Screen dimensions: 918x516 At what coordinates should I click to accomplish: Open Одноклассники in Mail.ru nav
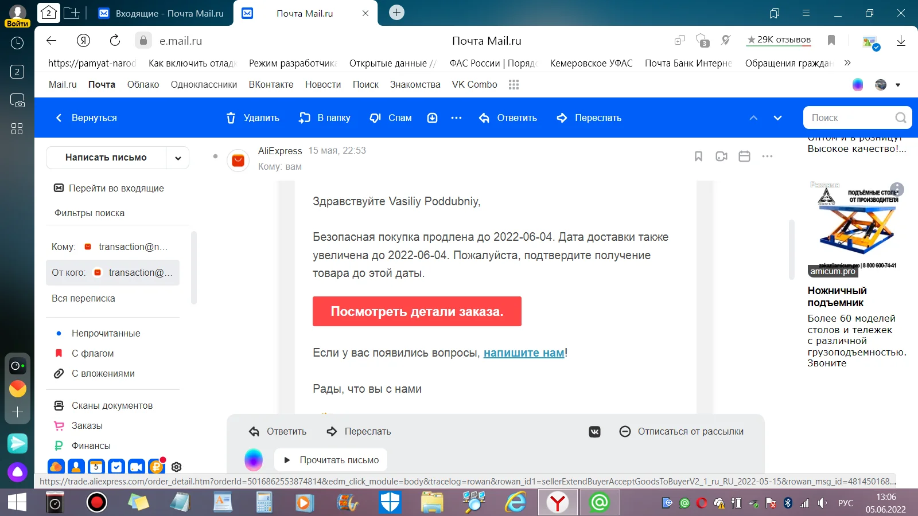tap(204, 84)
